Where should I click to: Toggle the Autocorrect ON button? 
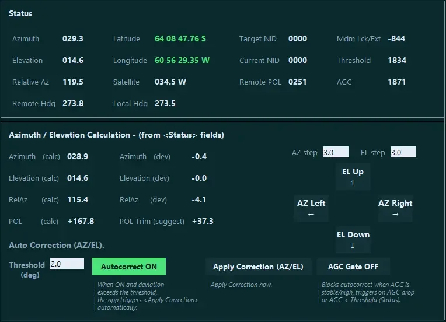tap(129, 267)
